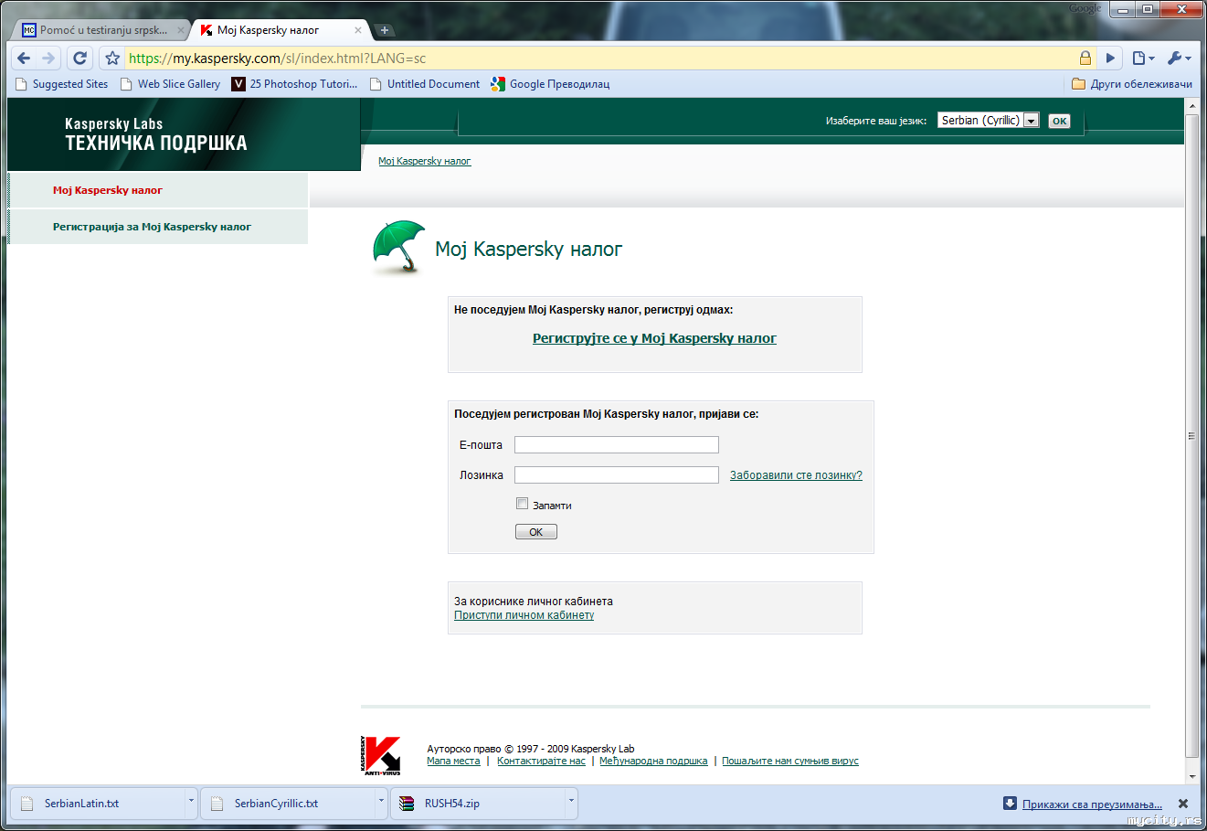Bookmark this page with the star icon
Viewport: 1207px width, 831px height.
[x=112, y=59]
